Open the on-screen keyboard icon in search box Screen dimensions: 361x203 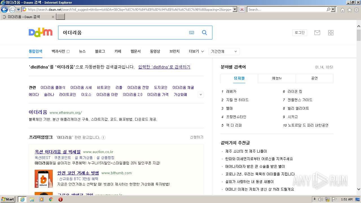tap(192, 33)
